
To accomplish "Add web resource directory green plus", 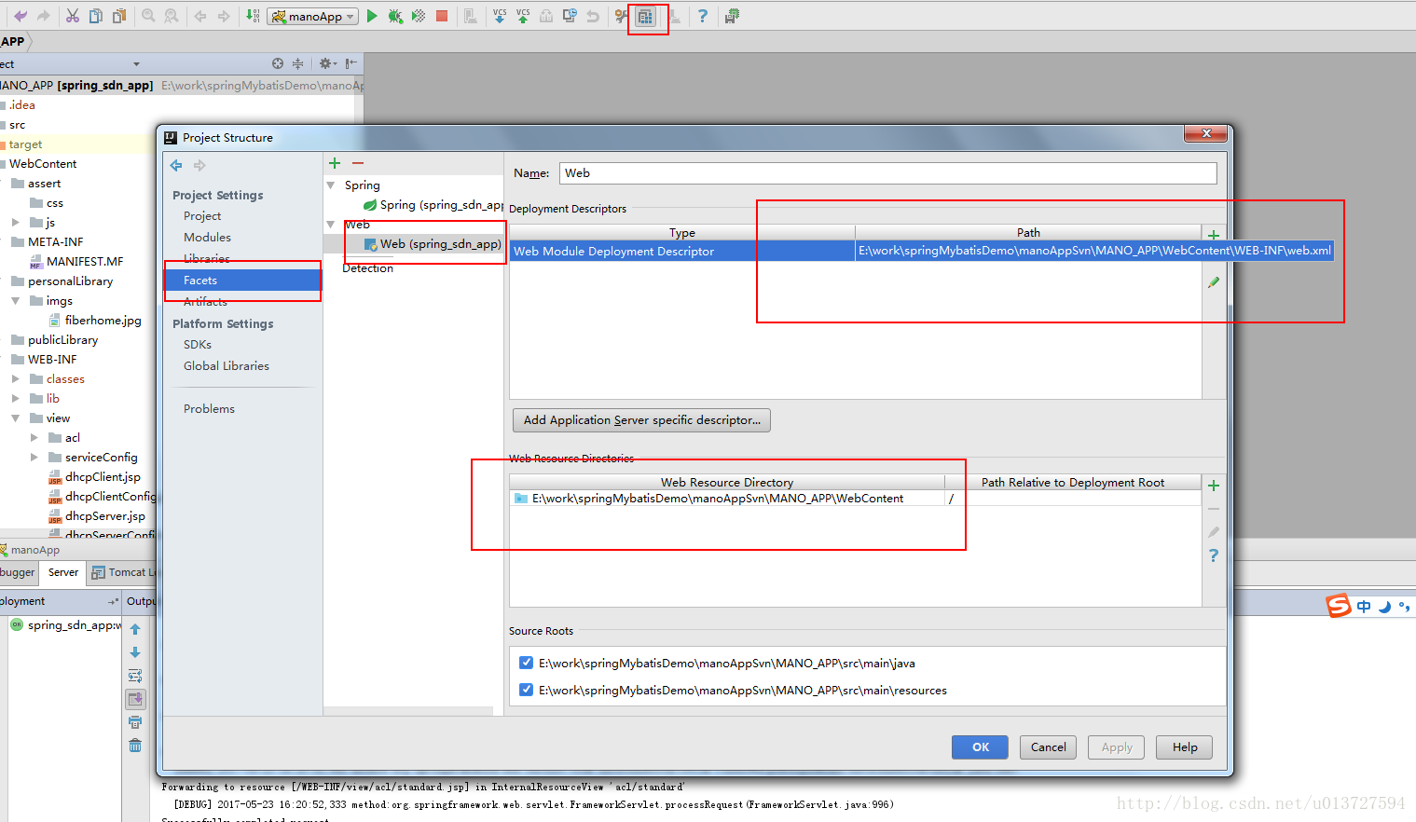I will pyautogui.click(x=1214, y=486).
